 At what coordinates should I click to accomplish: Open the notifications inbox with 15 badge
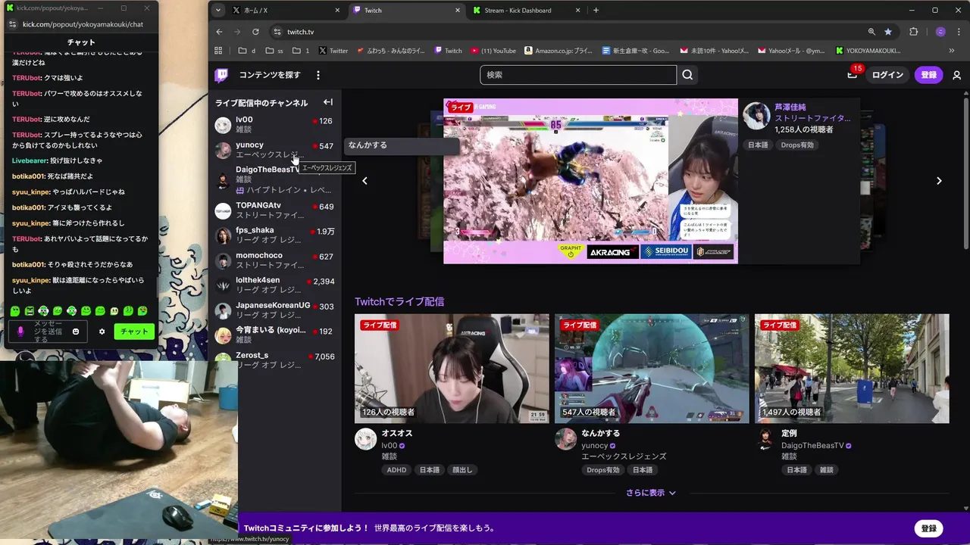pos(853,74)
